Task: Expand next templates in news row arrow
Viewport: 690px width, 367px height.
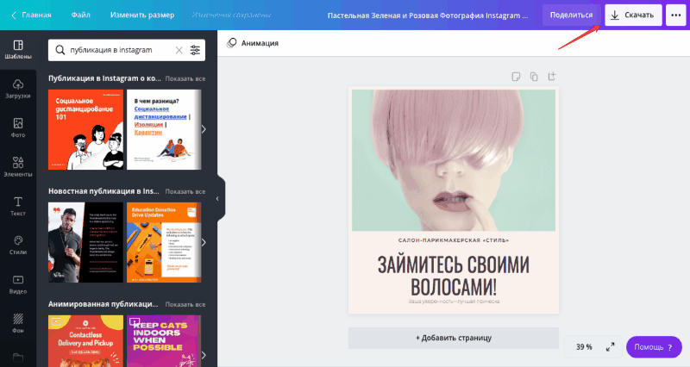Action: (x=204, y=242)
